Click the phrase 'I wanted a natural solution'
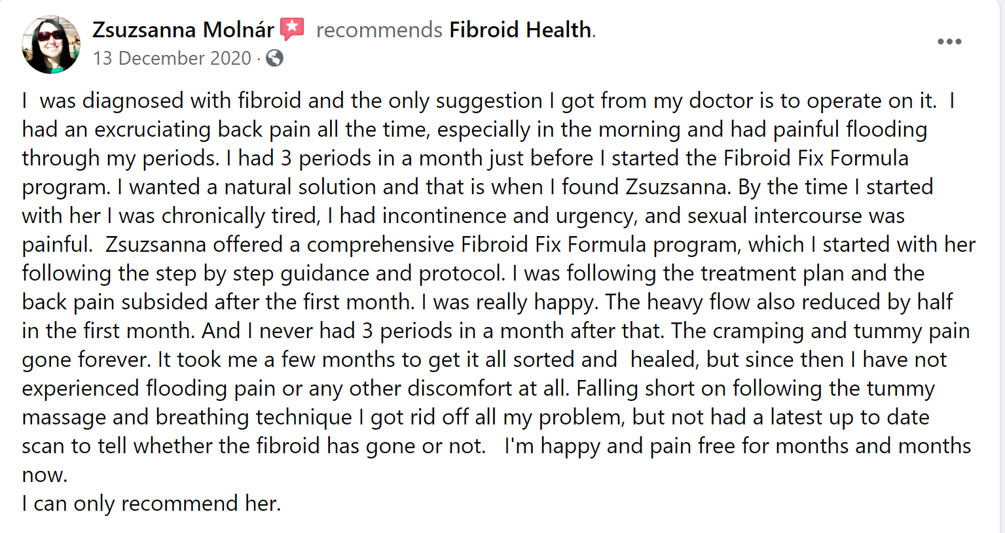 (x=247, y=187)
